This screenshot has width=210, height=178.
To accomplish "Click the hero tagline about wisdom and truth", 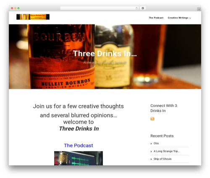I will click(x=105, y=63).
